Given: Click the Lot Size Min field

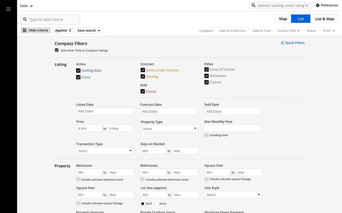Looking at the screenshot, I should click(x=154, y=195).
